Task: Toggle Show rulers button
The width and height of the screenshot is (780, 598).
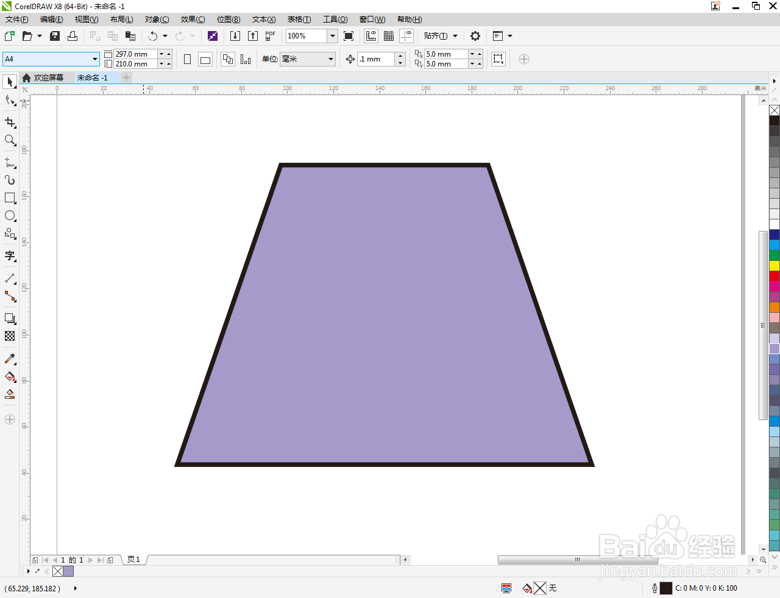Action: coord(371,36)
